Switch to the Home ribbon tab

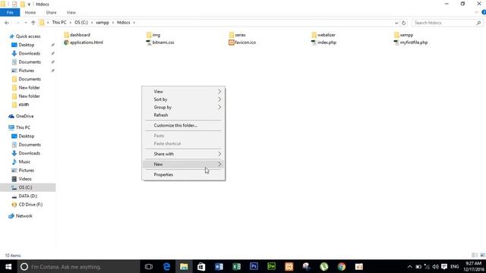(30, 12)
